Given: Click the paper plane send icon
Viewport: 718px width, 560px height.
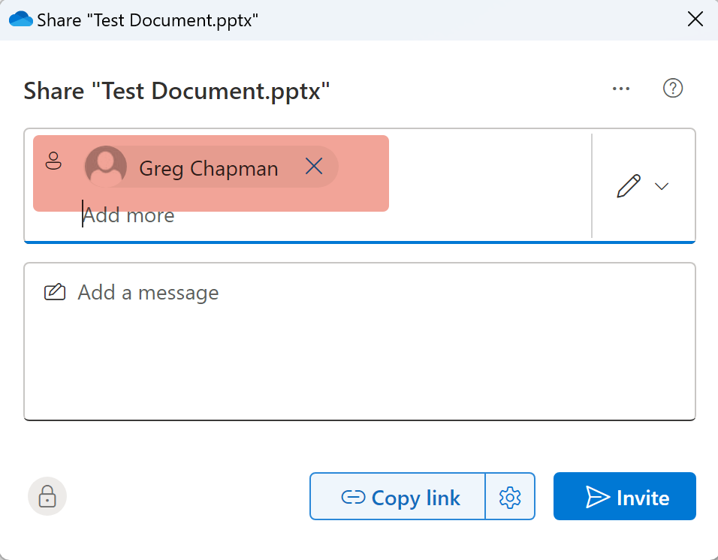Looking at the screenshot, I should click(x=597, y=497).
